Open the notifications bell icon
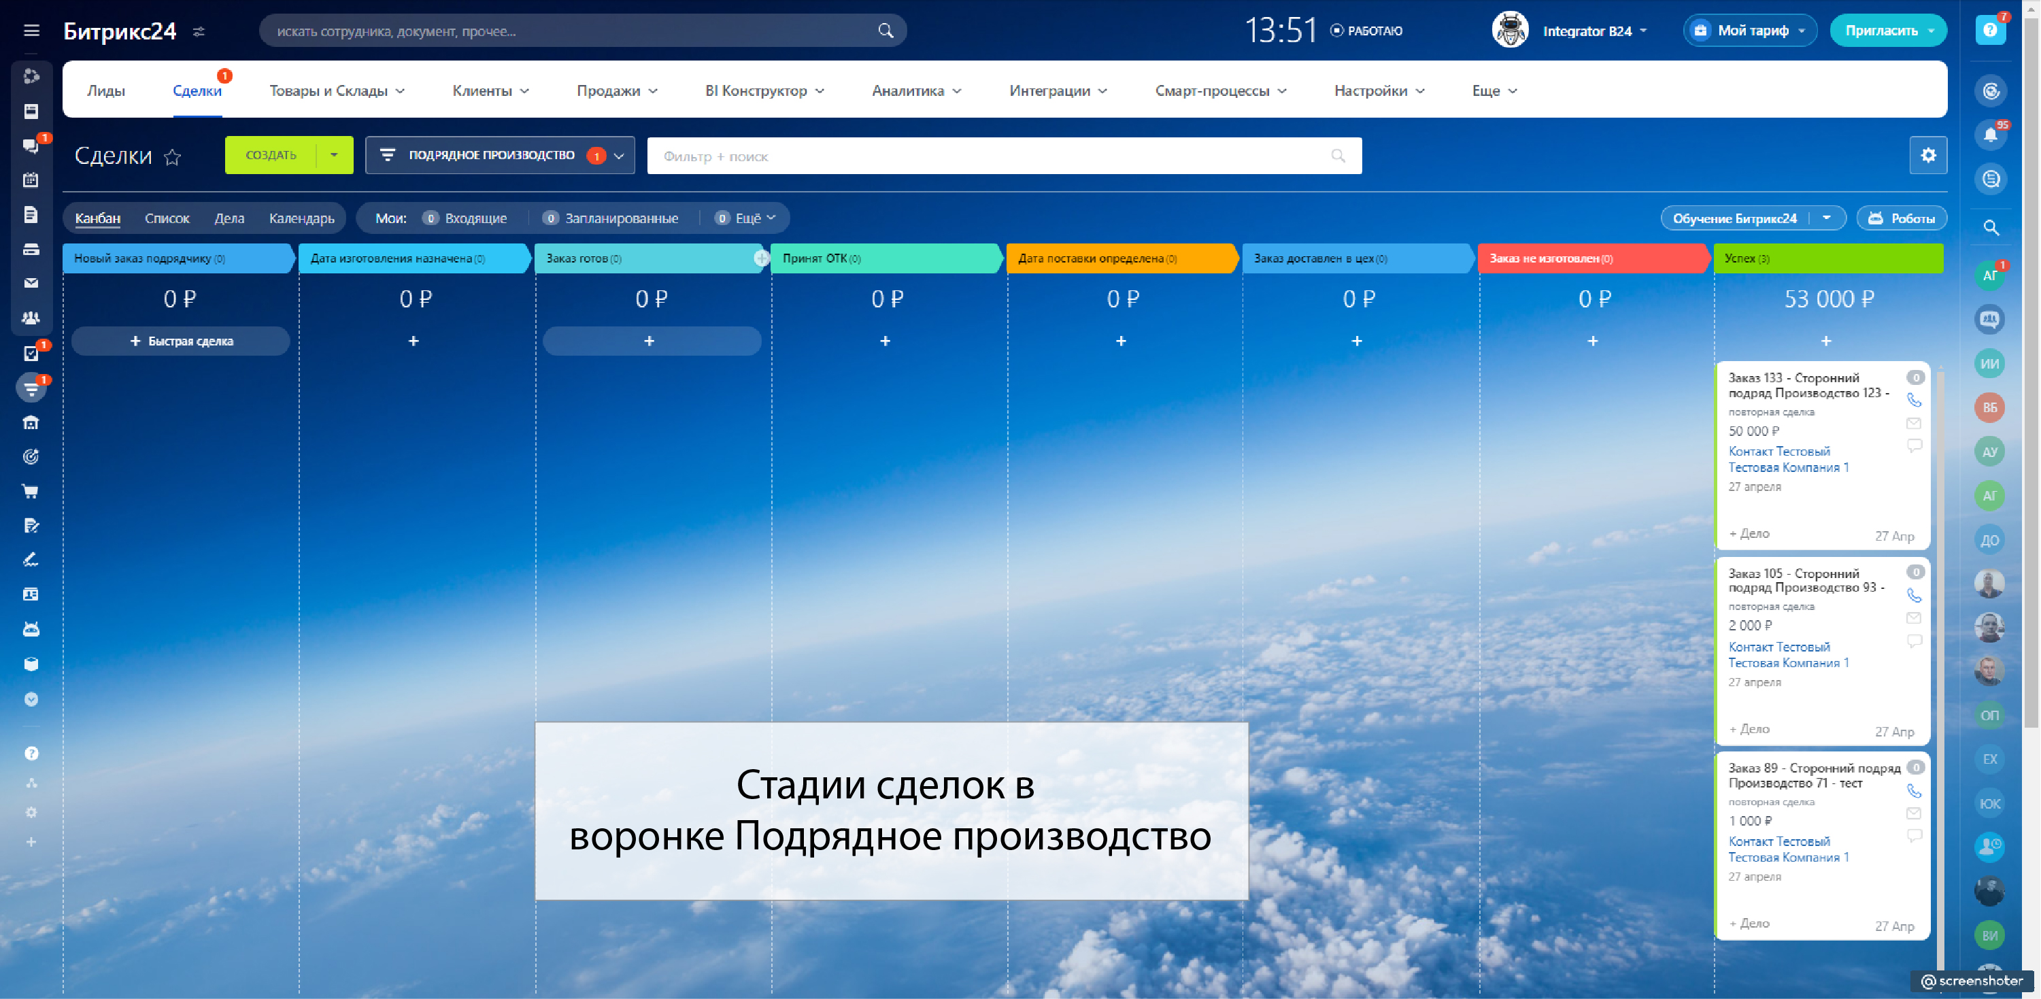Screen dimensions: 2041x999 (x=1989, y=135)
